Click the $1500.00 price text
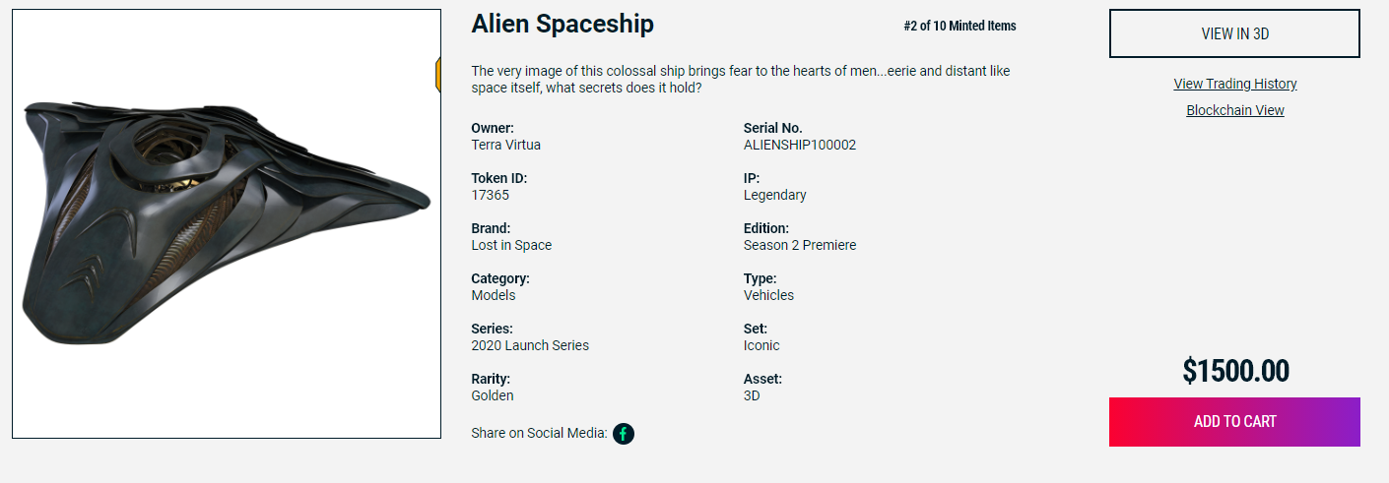The width and height of the screenshot is (1389, 483). [1235, 371]
